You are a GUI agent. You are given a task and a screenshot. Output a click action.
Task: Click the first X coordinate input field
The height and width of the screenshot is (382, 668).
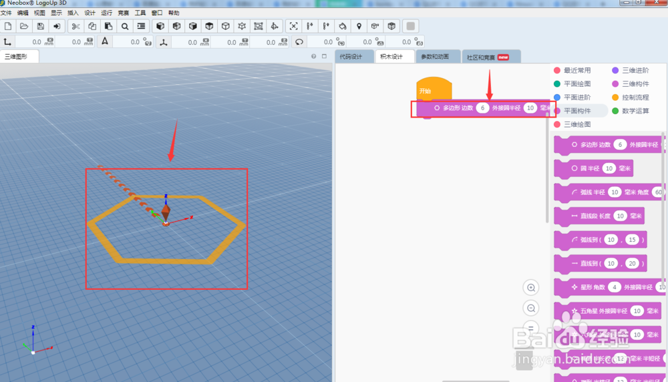tap(34, 41)
